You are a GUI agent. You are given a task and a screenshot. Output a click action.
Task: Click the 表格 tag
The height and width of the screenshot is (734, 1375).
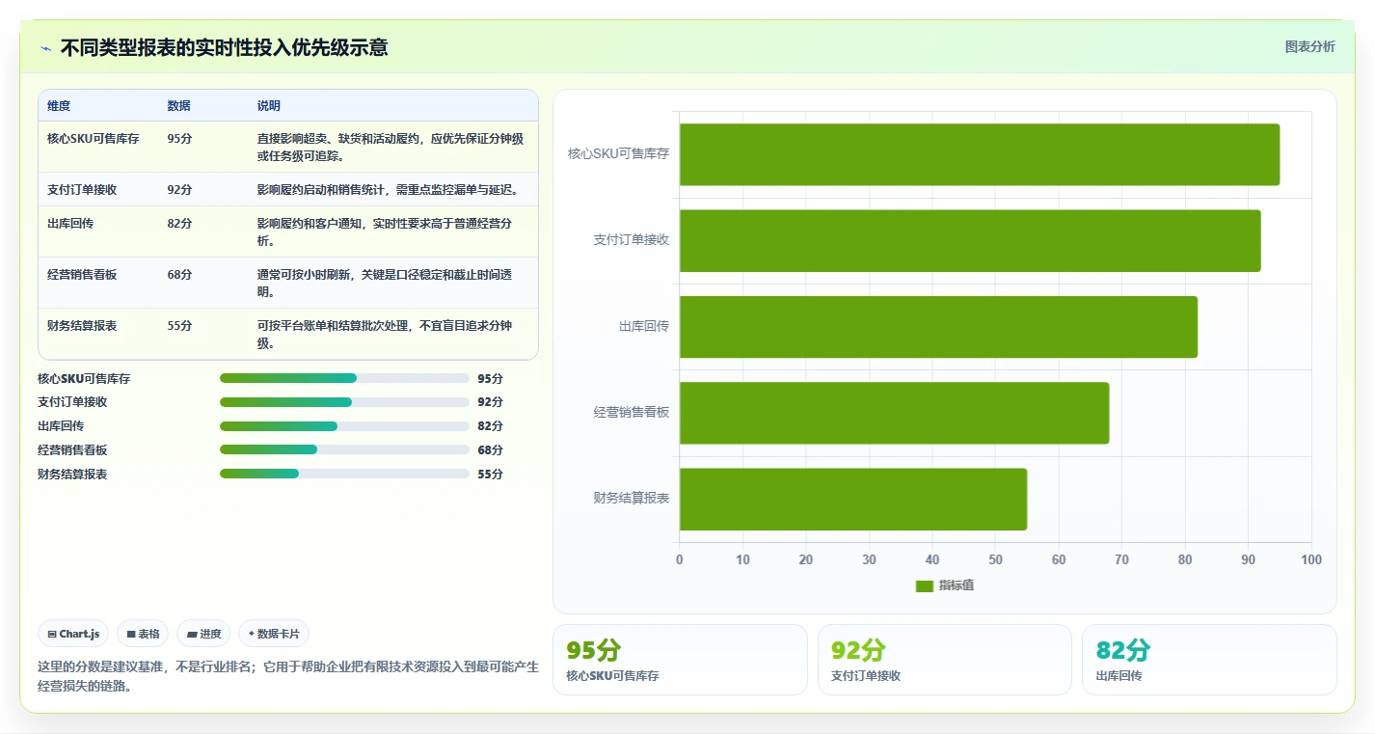click(143, 634)
